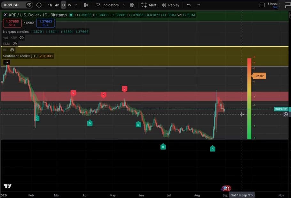The height and width of the screenshot is (198, 291).
Task: Click the green D marker near June
Action: (x=138, y=125)
